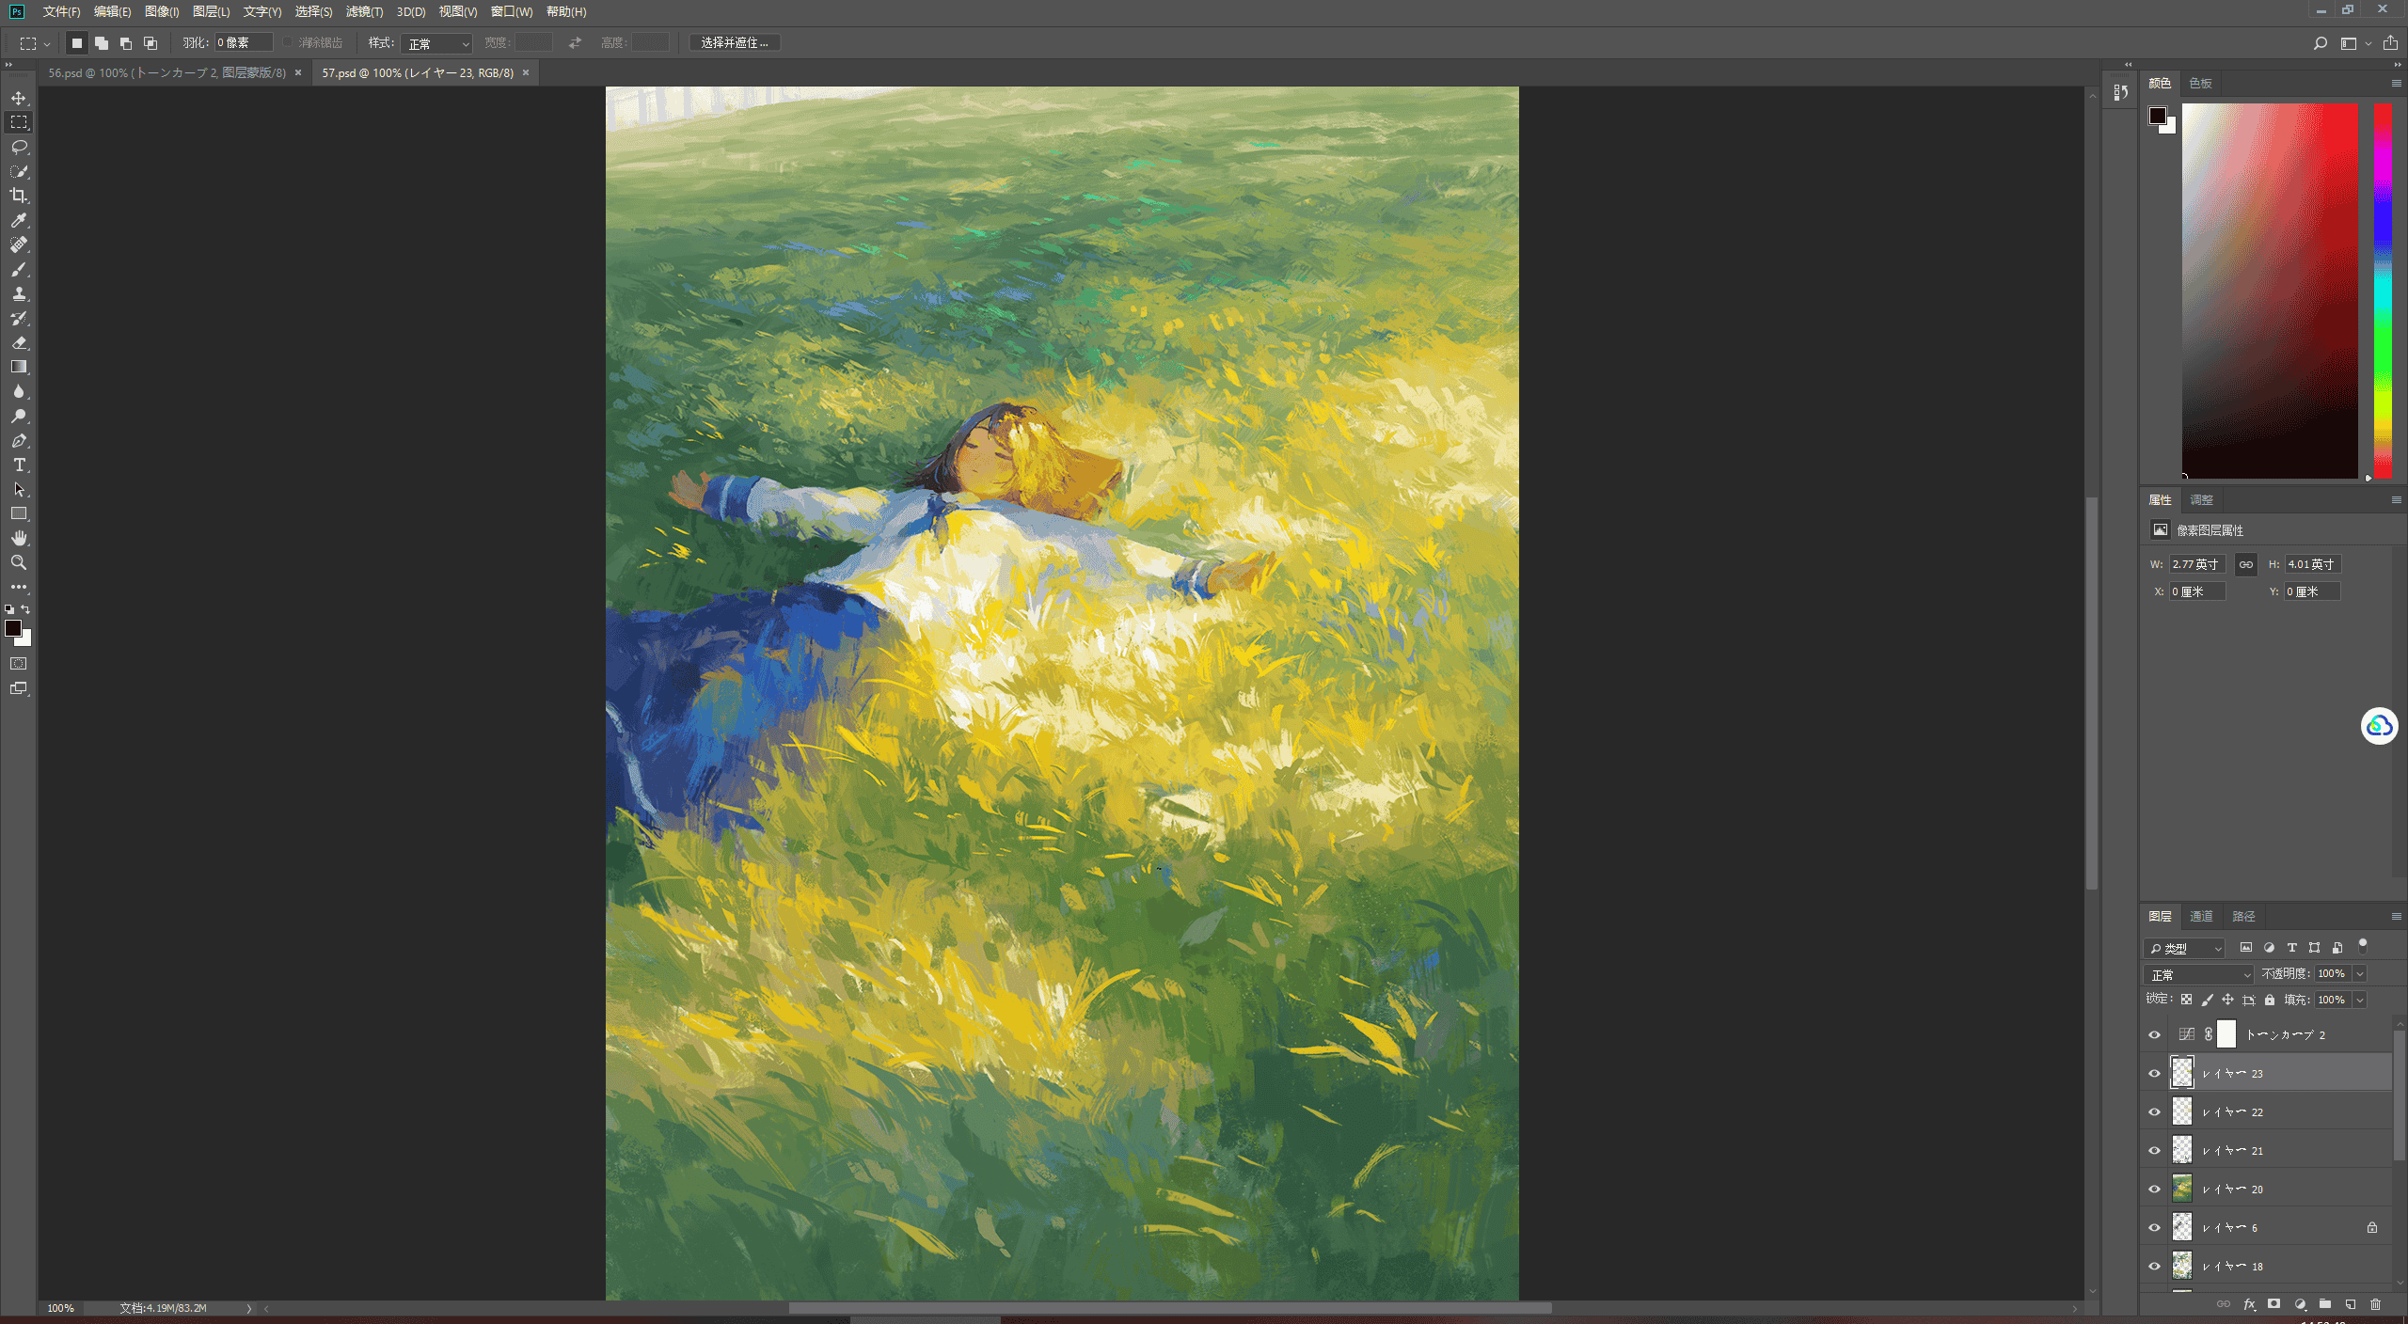Select the Eyedropper tool

tap(19, 220)
